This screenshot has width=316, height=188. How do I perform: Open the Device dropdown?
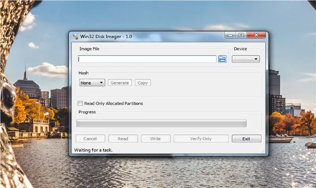(x=246, y=59)
